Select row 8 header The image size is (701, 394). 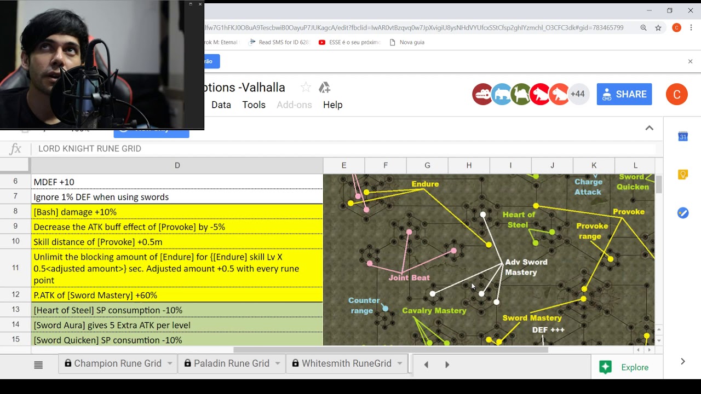click(x=15, y=211)
